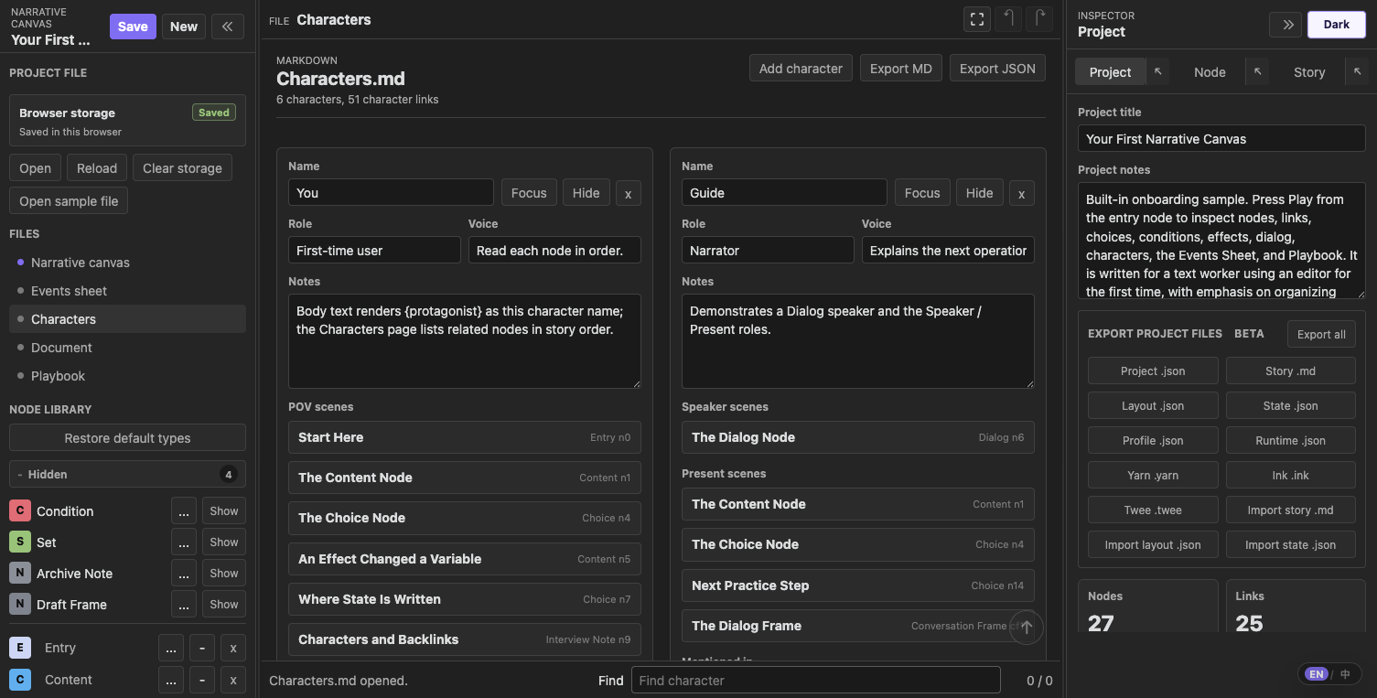Open the Start Here POV scene row
The width and height of the screenshot is (1377, 698).
tap(465, 437)
